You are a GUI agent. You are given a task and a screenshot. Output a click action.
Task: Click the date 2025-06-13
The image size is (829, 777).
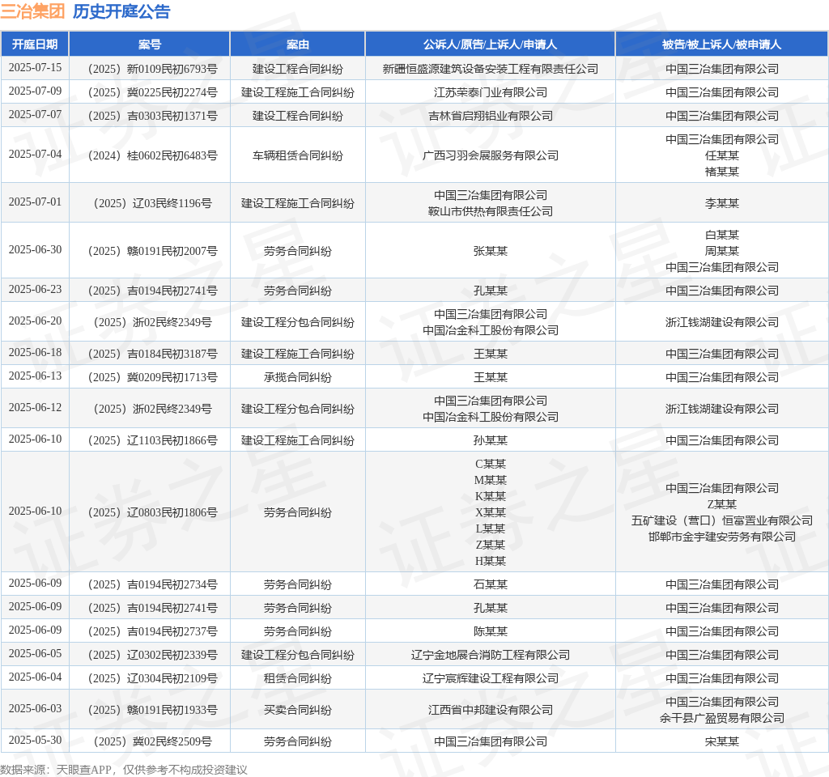(35, 376)
